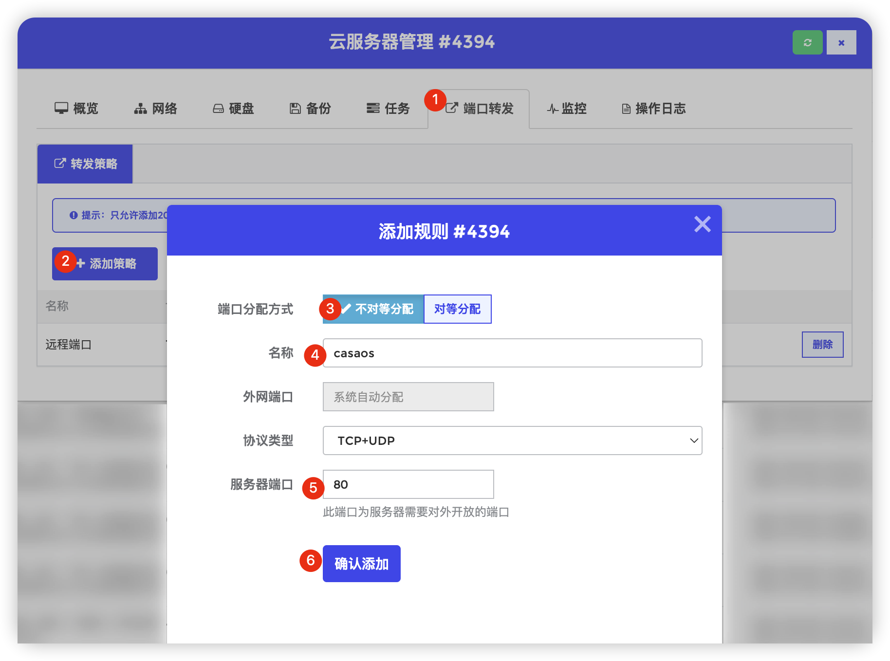The width and height of the screenshot is (890, 661).
Task: Click the 添加规则 #4394 dialog title
Action: coord(444,231)
